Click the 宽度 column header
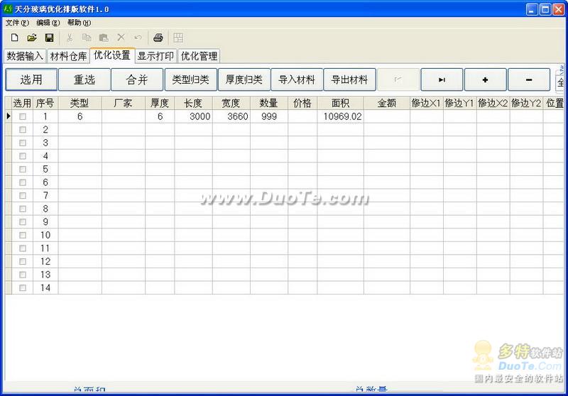This screenshot has height=396, width=568. pos(231,104)
